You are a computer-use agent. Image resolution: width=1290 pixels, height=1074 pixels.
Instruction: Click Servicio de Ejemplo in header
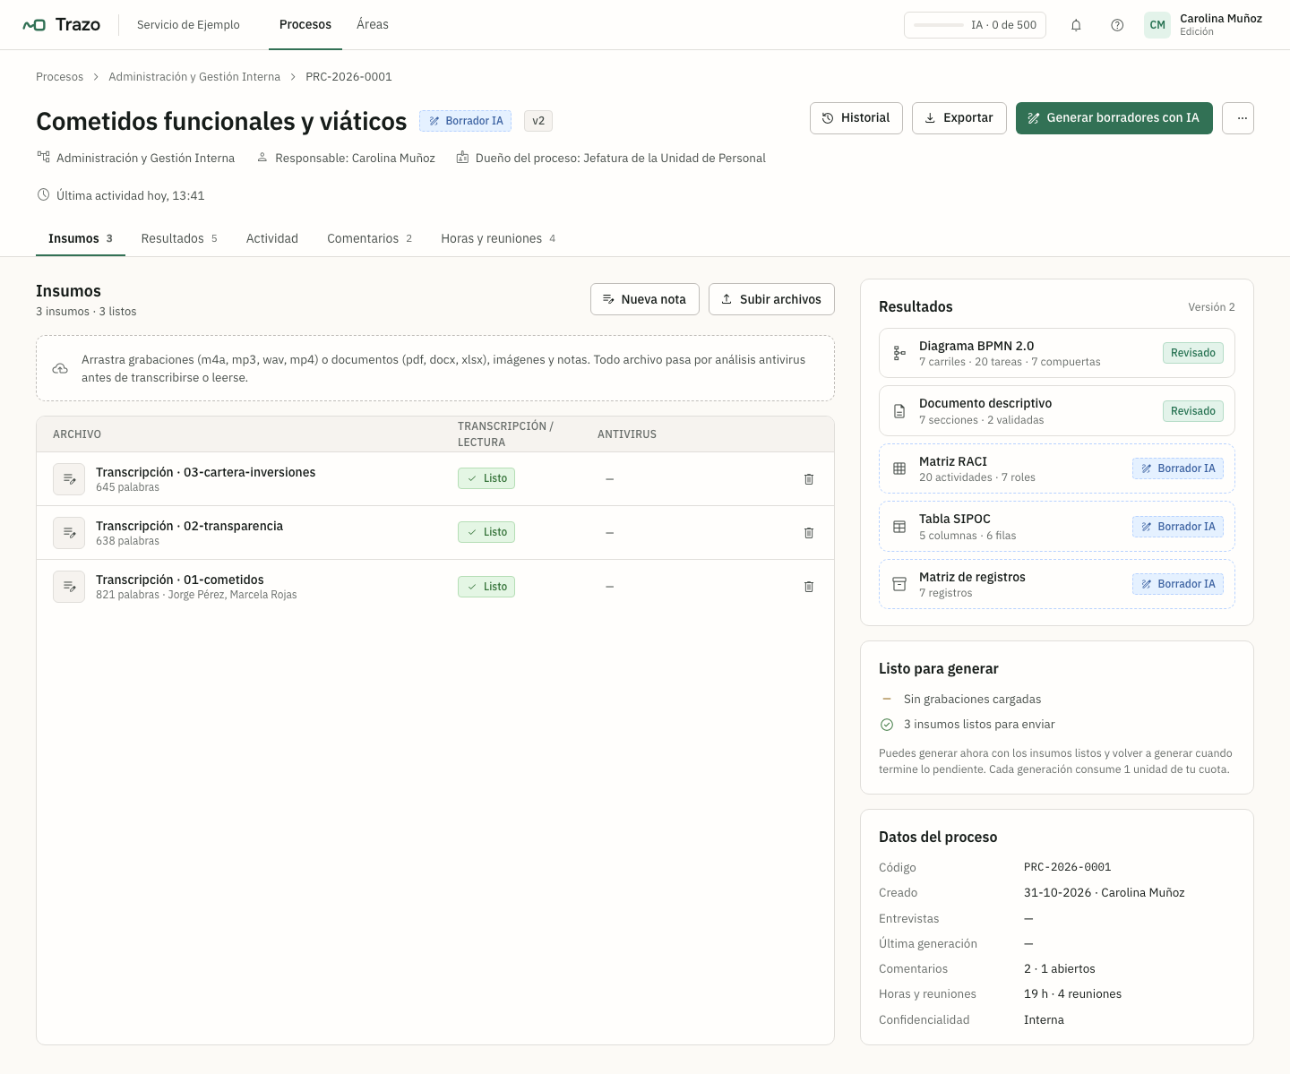coord(188,25)
